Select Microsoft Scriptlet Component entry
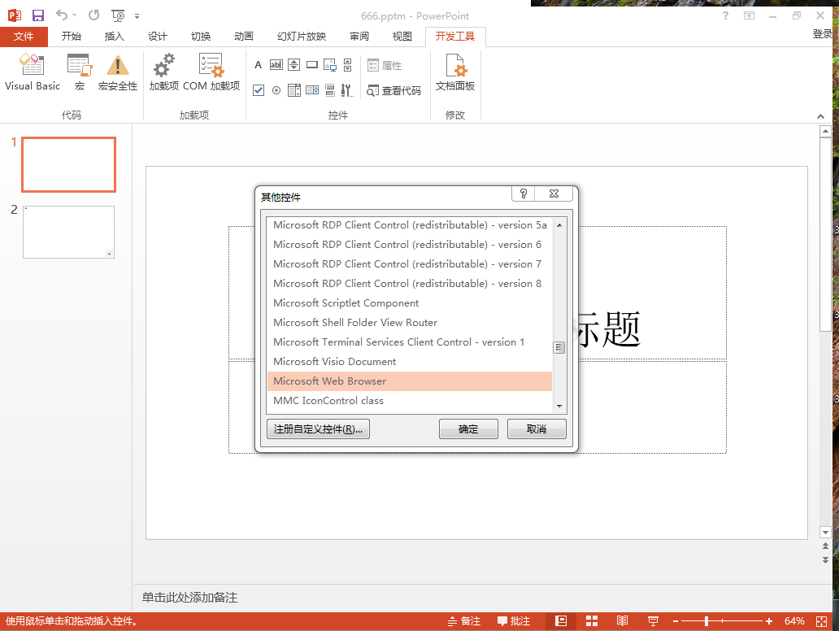This screenshot has width=839, height=631. click(x=409, y=303)
